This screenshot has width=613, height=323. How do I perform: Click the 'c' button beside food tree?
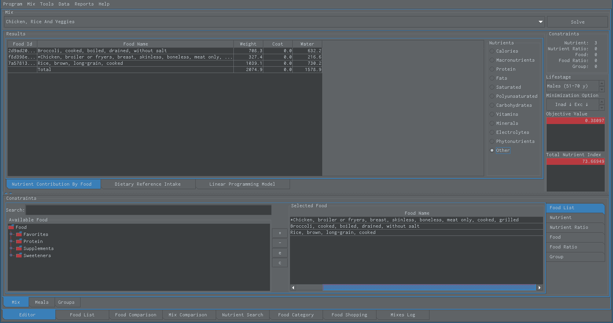(x=280, y=263)
